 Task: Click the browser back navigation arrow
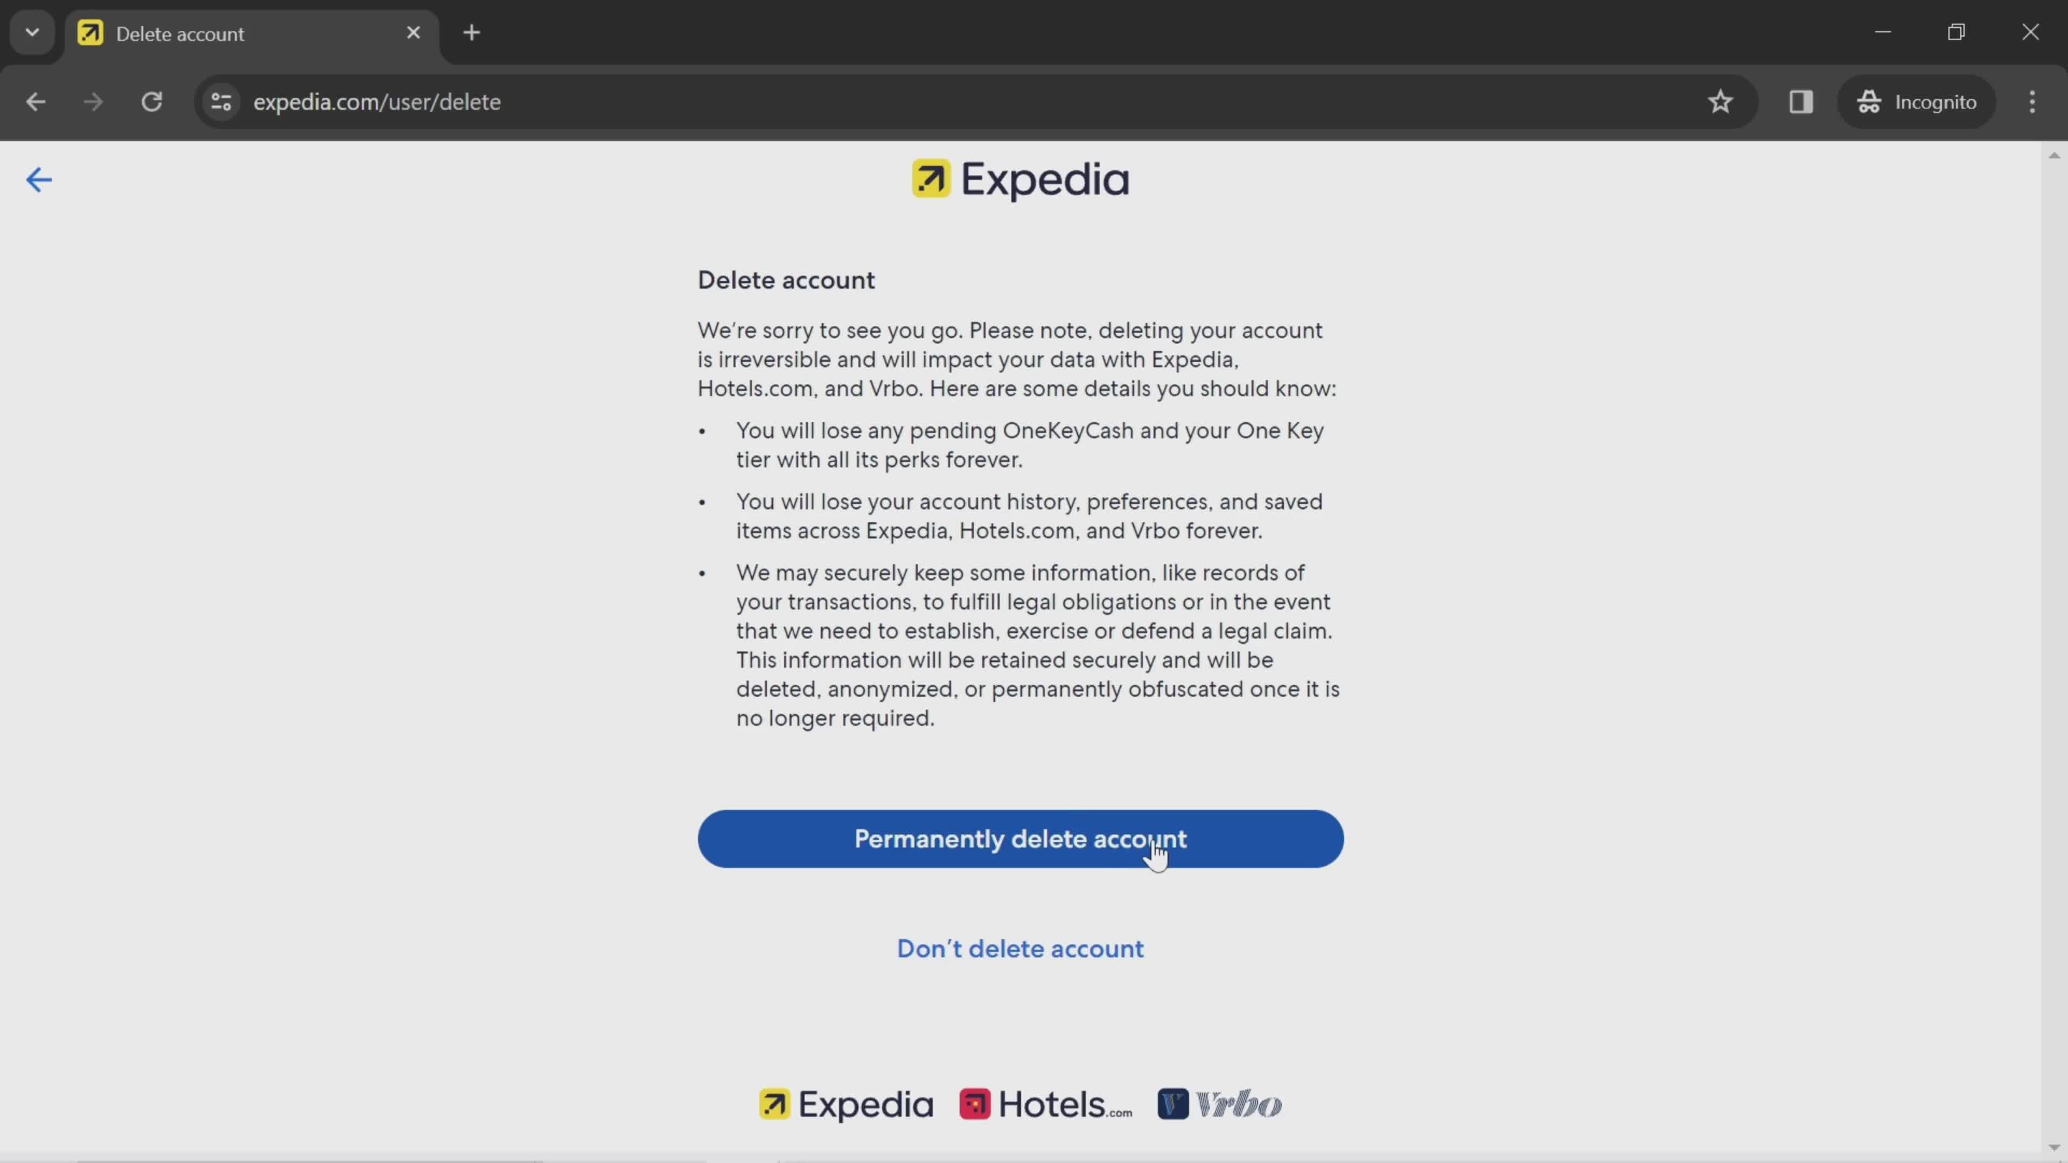coord(36,102)
